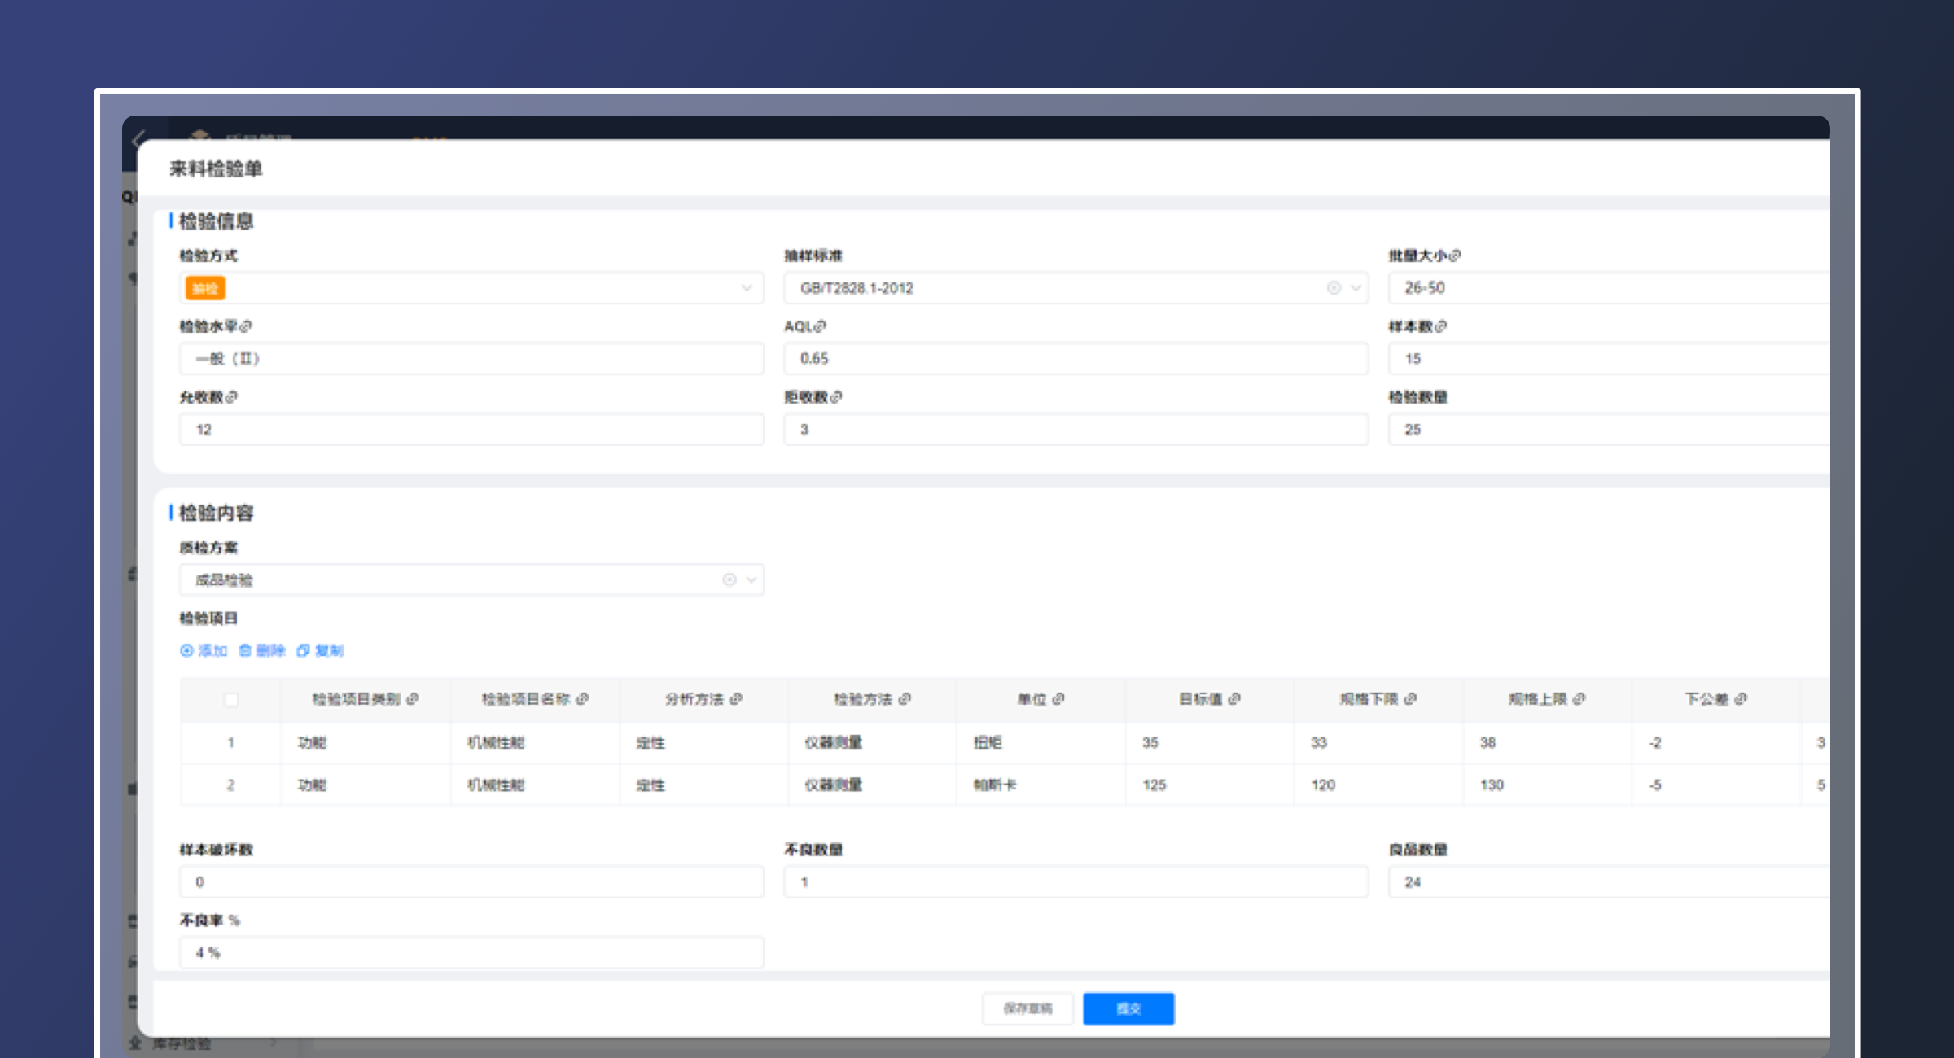
Task: Click the 不良数量 input field
Action: click(x=1075, y=882)
